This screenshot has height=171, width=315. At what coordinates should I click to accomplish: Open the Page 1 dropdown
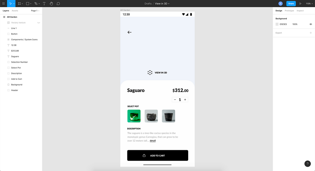tap(35, 11)
